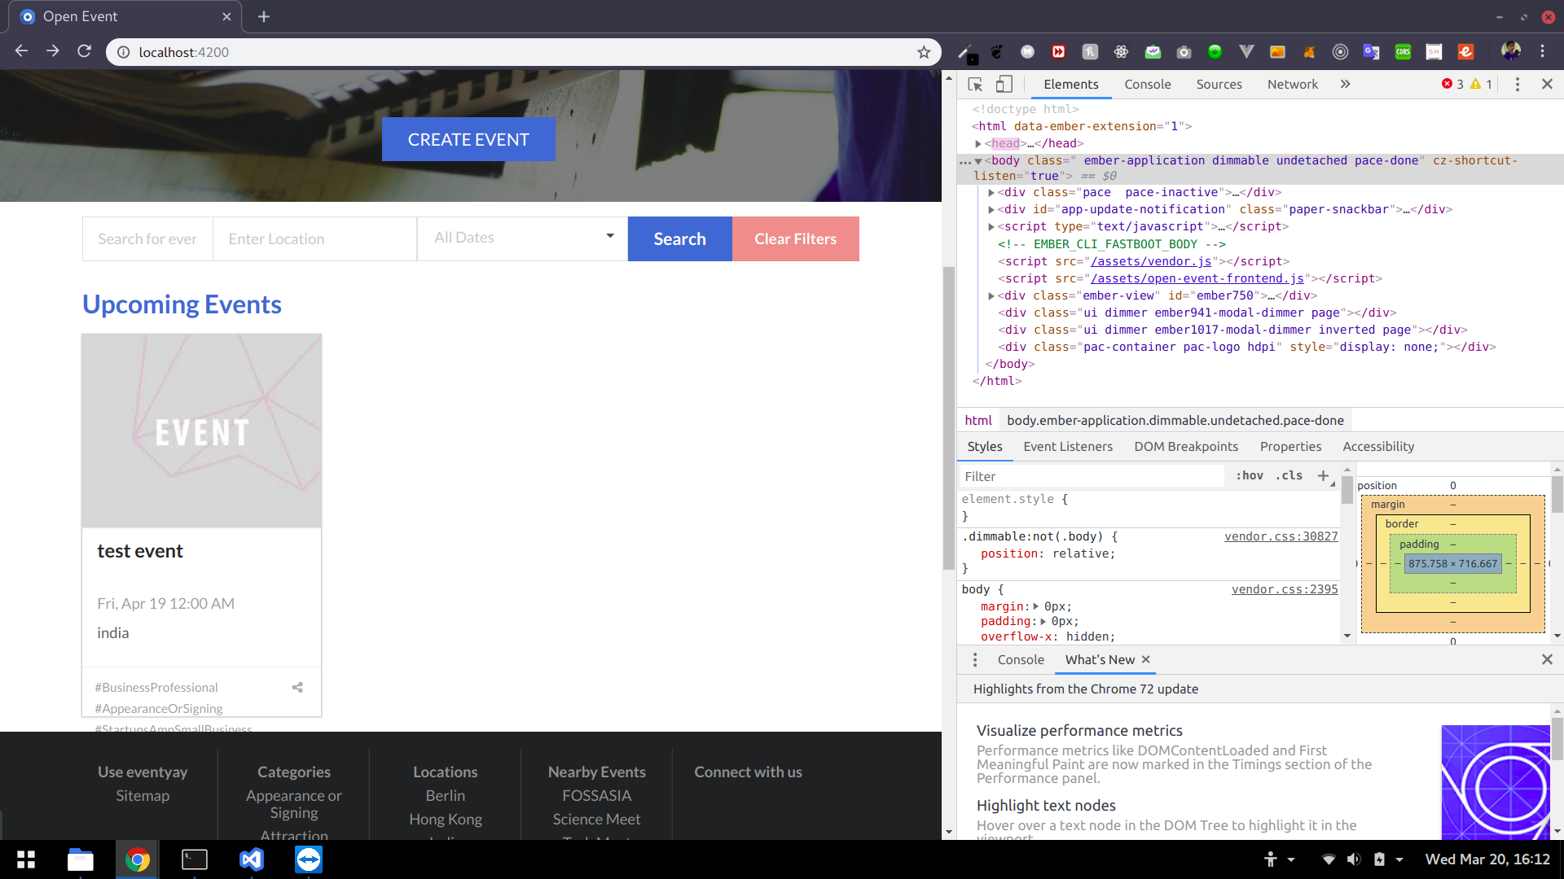Image resolution: width=1564 pixels, height=879 pixels.
Task: Click the Search button
Action: click(x=679, y=238)
